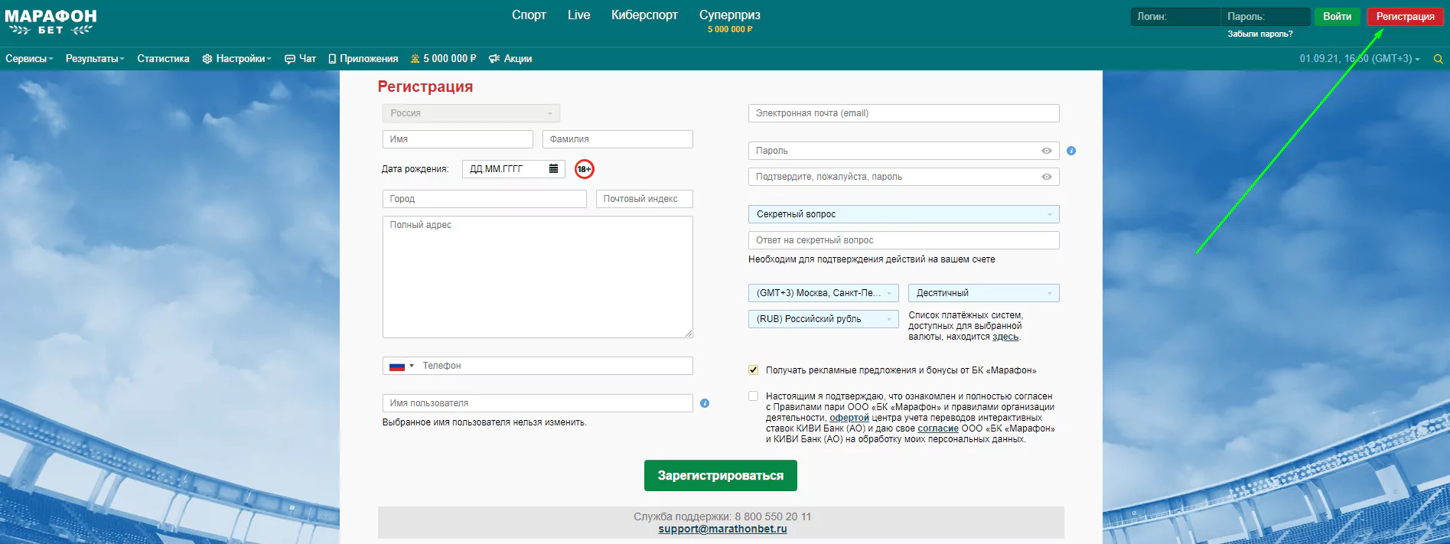Click the Электронная почта input field
1450x544 pixels.
[904, 113]
